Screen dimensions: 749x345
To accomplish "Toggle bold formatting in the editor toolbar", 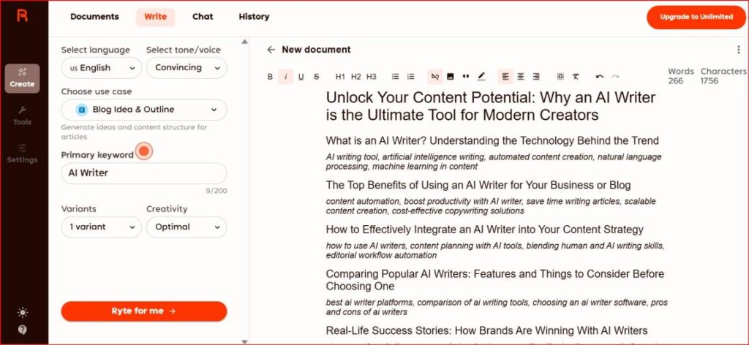I will point(270,76).
